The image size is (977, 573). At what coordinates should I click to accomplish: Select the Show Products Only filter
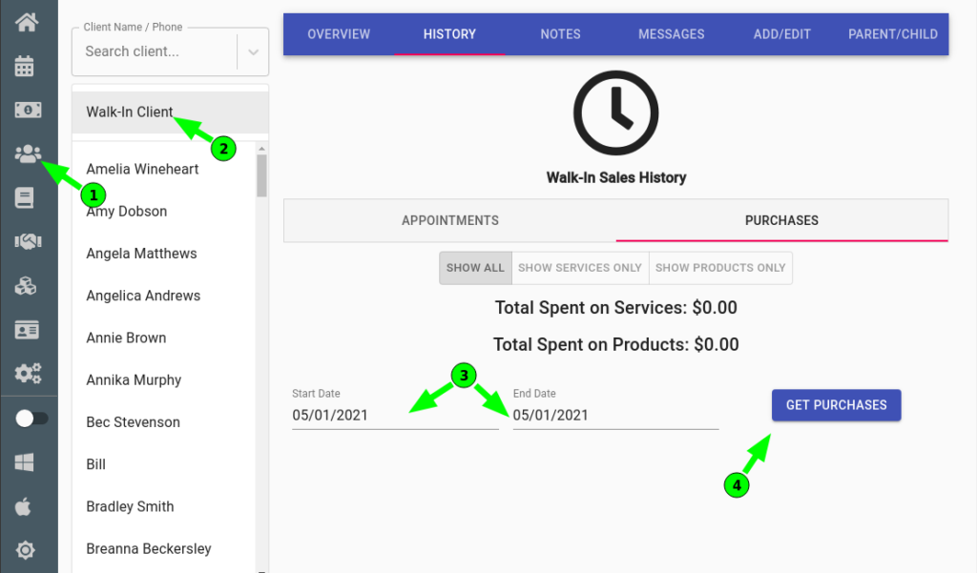[x=720, y=268]
